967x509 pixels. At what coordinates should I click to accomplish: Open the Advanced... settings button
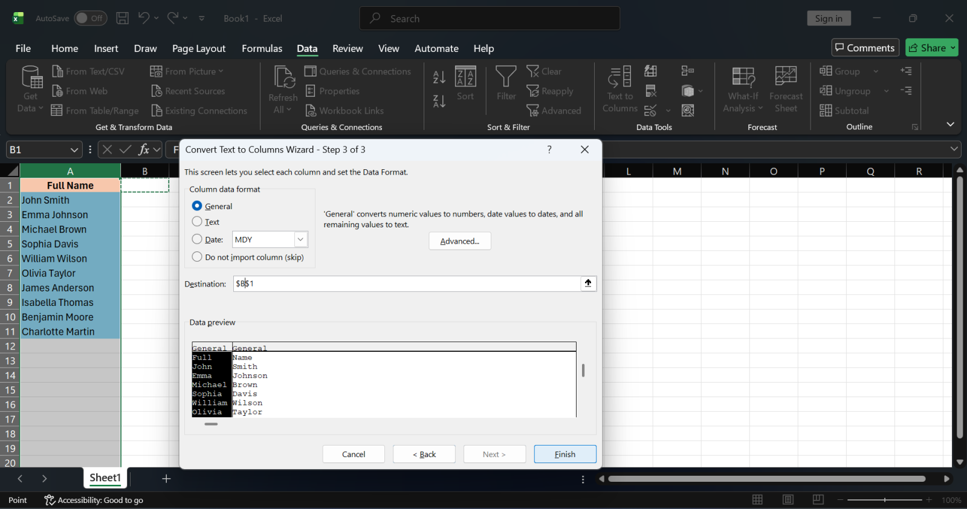tap(460, 241)
